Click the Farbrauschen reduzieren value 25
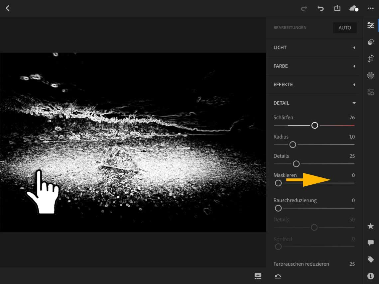This screenshot has height=284, width=379. (352, 264)
